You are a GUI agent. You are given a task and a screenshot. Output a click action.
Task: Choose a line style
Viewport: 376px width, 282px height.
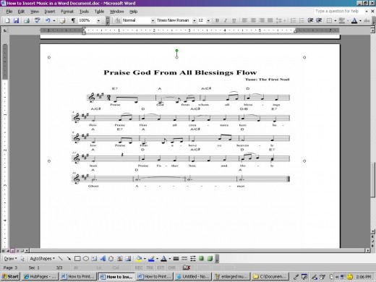176,258
